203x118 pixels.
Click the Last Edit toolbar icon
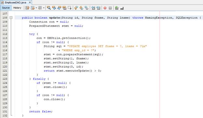click(x=27, y=8)
